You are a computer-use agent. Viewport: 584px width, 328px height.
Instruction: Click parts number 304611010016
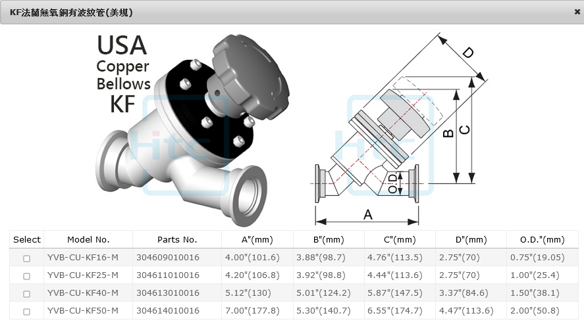point(168,275)
